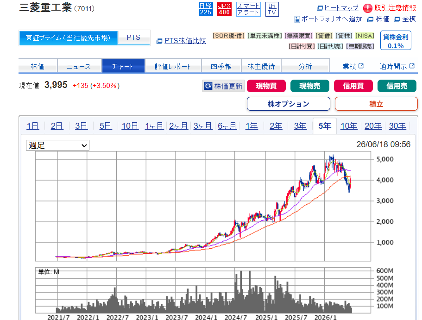Click the Nikkei 225 badge icon
This screenshot has height=320, width=422.
(206, 9)
